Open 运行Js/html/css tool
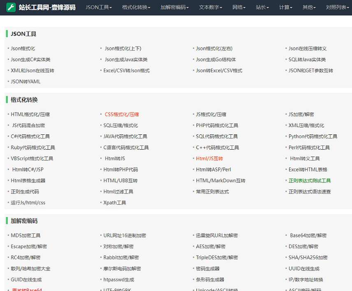Image resolution: width=352 pixels, height=291 pixels. click(x=28, y=202)
